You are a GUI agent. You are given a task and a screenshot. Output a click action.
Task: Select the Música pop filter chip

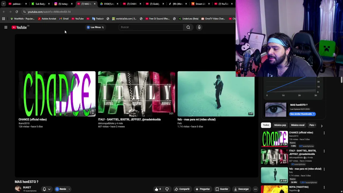pyautogui.click(x=280, y=125)
